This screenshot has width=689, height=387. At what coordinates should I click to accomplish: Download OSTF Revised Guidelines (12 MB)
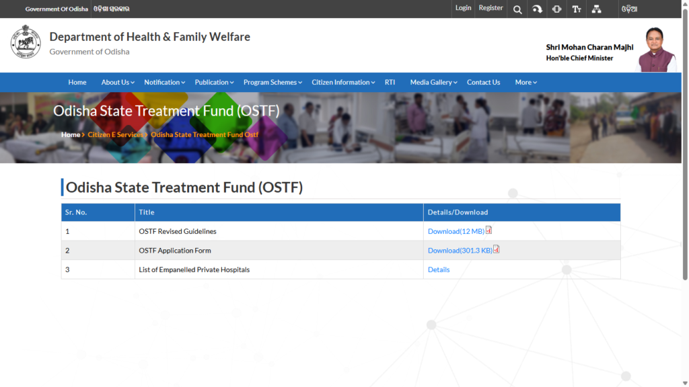(x=456, y=231)
